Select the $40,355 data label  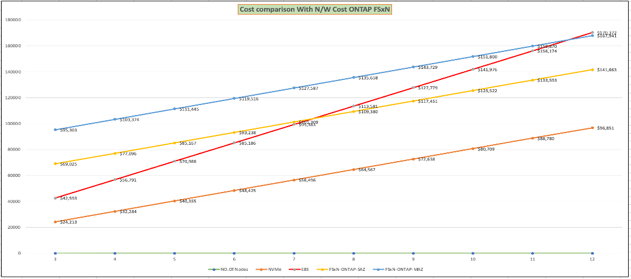click(187, 201)
